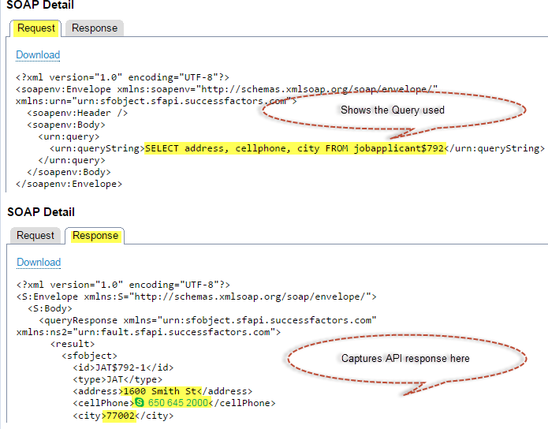Click the Download link above the request XML

point(38,55)
